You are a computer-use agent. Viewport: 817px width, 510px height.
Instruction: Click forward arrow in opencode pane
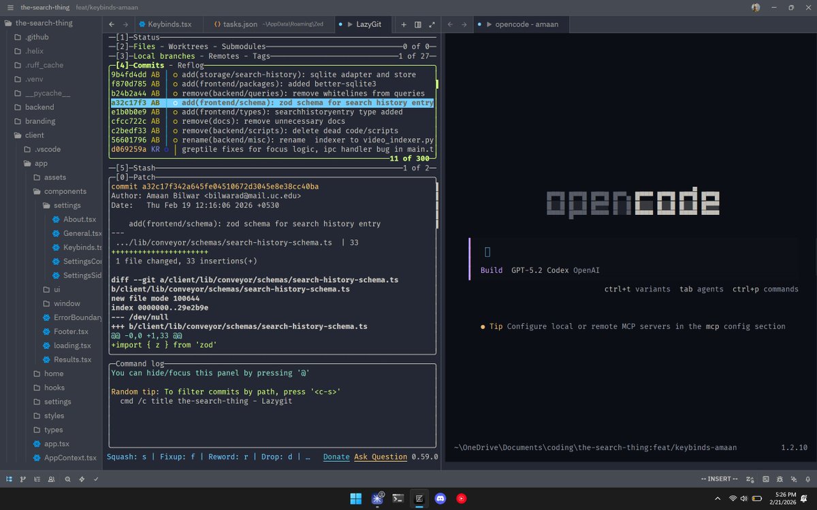tap(465, 24)
